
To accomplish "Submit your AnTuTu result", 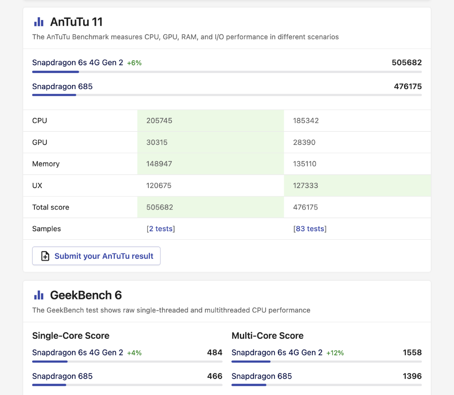I will pyautogui.click(x=96, y=256).
